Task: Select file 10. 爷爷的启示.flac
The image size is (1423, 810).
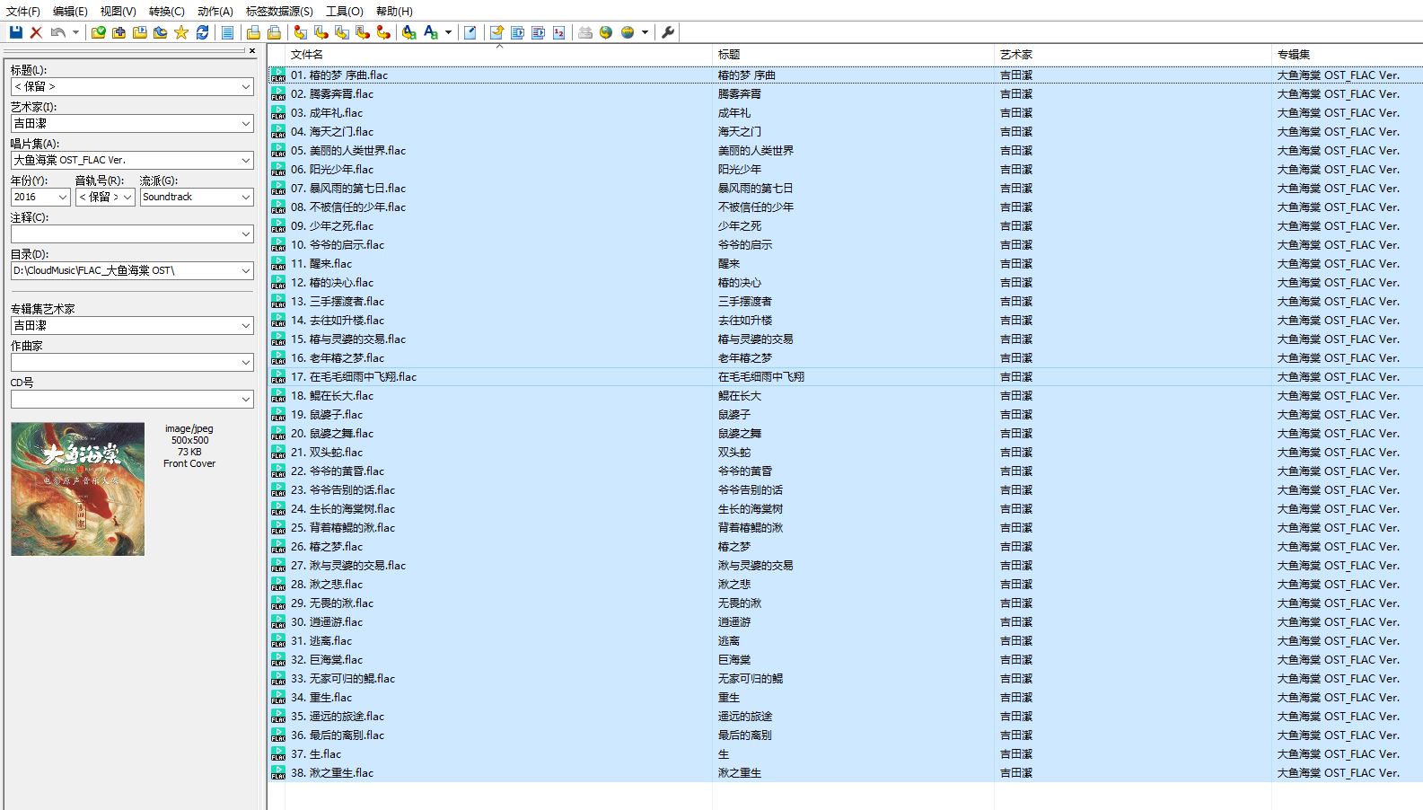Action: (338, 245)
